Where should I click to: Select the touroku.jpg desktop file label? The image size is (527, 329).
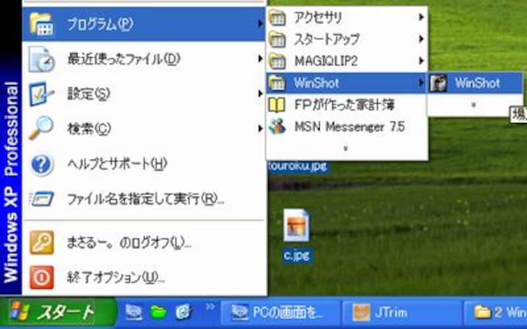tap(298, 166)
